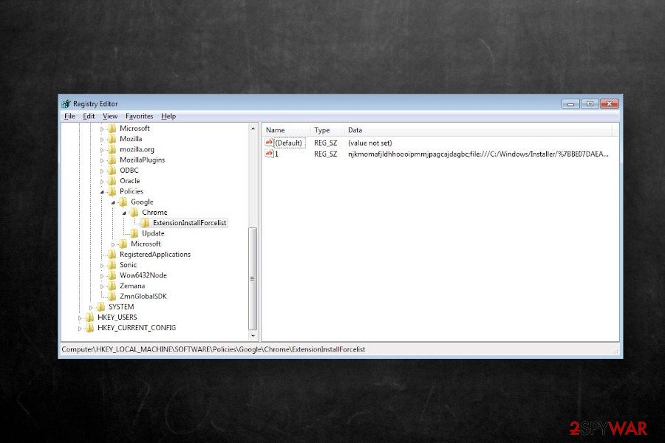Collapse the Chrome key
Image resolution: width=665 pixels, height=443 pixels.
[x=124, y=213]
